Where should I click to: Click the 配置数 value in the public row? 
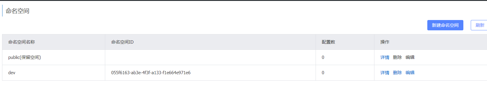(323, 57)
